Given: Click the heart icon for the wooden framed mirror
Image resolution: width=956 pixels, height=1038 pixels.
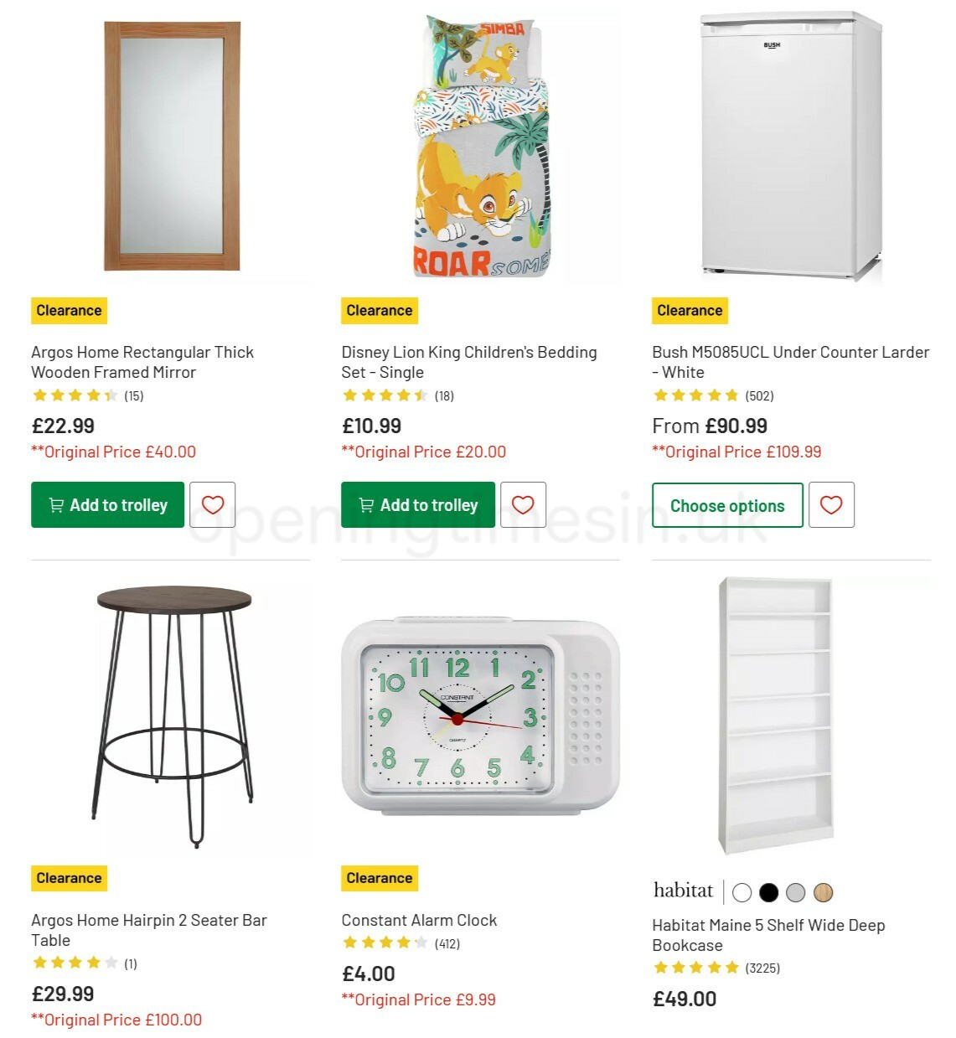Looking at the screenshot, I should pos(213,504).
